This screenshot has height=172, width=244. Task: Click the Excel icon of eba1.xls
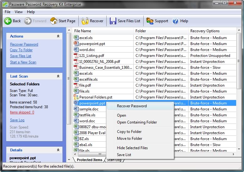tap(76, 144)
